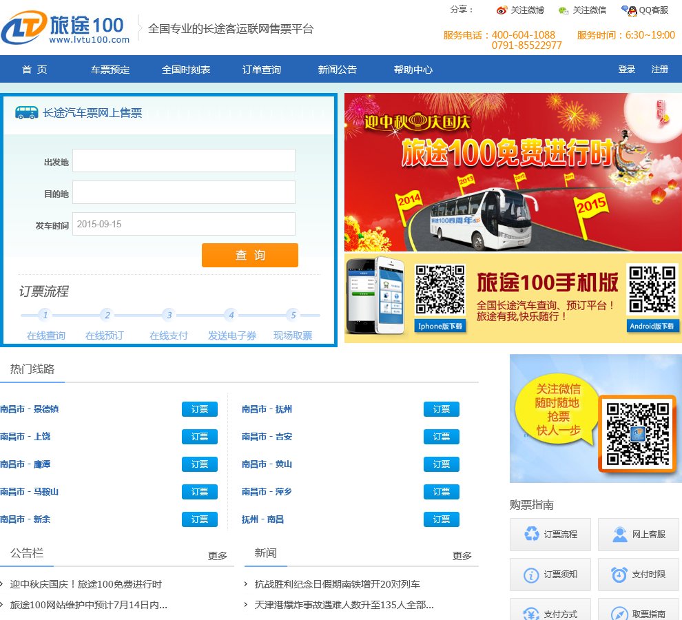This screenshot has height=620, width=682.
Task: Click step 5 circle 现场取票
Action: [x=293, y=315]
